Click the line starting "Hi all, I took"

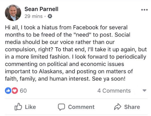[x=66, y=27]
